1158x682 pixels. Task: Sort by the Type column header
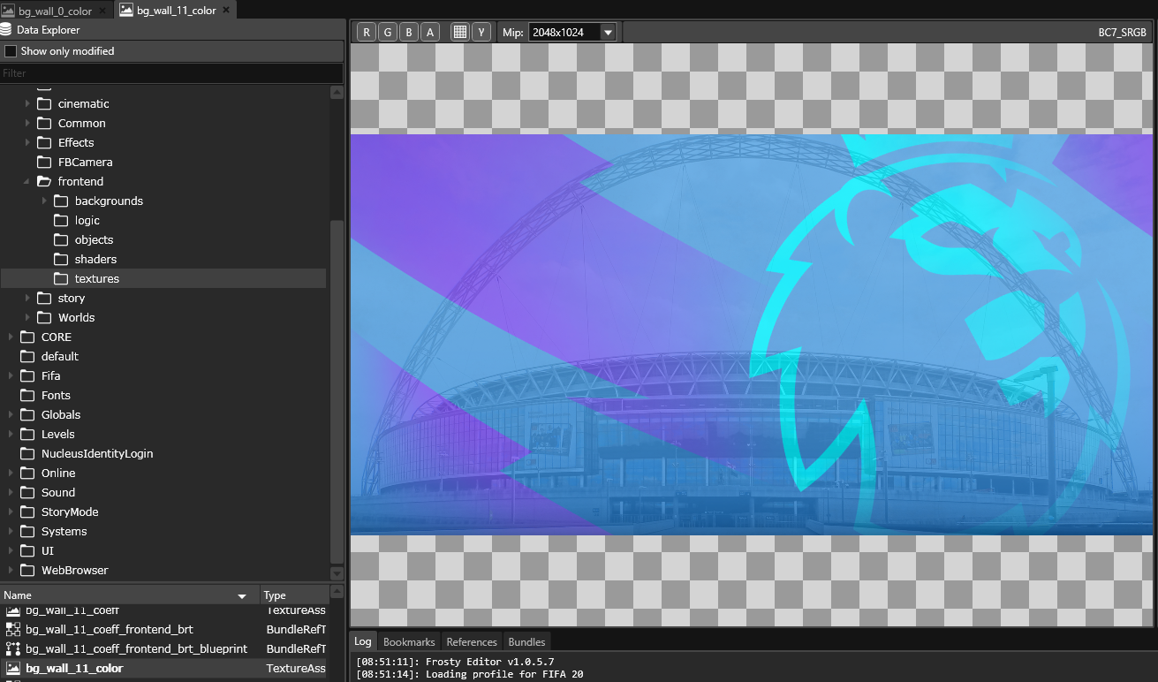[x=293, y=595]
